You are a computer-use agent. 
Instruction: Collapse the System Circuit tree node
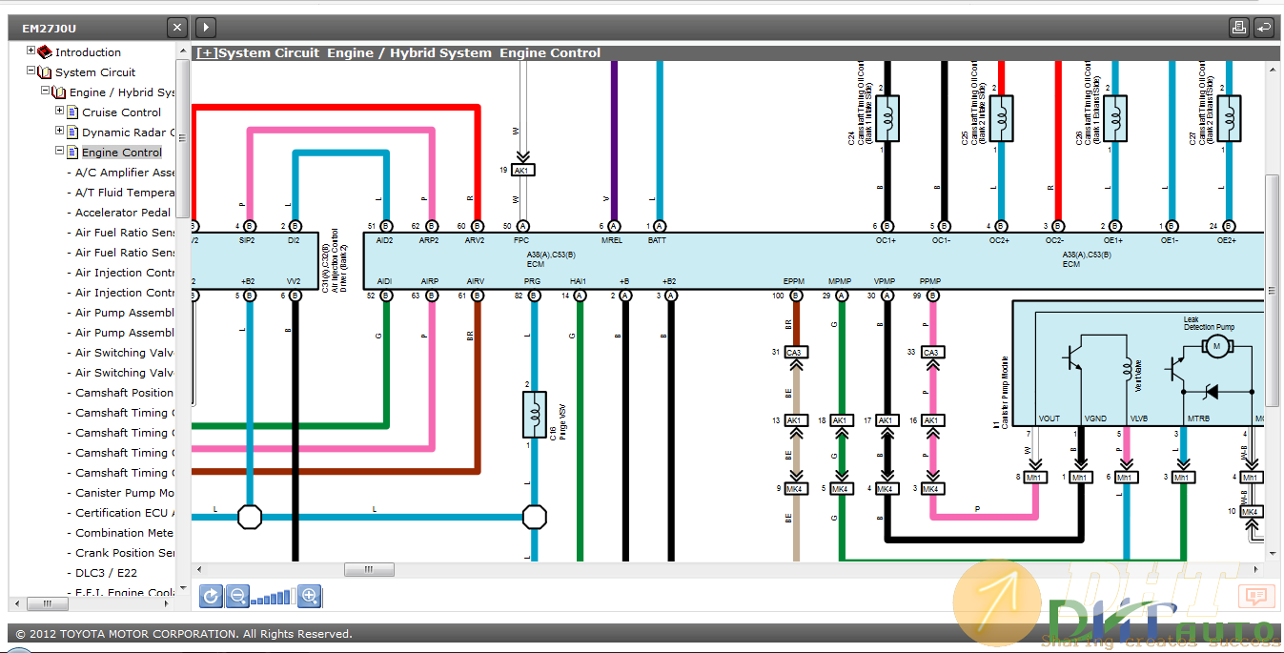tap(31, 71)
